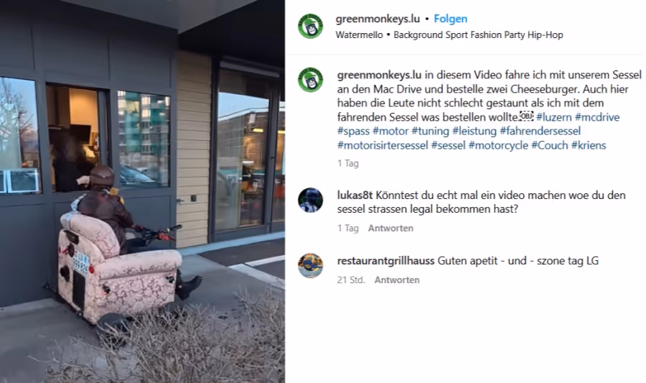This screenshot has width=646, height=383.
Task: Open greenmonkeys.lu header profile avatar
Action: point(310,27)
